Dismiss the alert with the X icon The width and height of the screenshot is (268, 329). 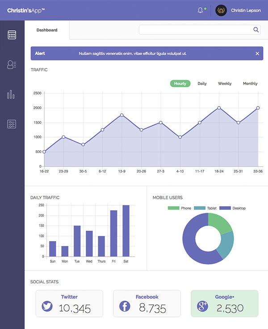tap(257, 54)
